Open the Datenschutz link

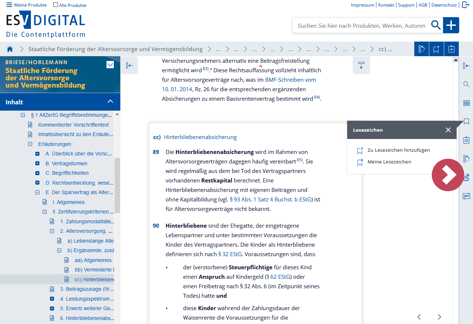[x=444, y=5]
